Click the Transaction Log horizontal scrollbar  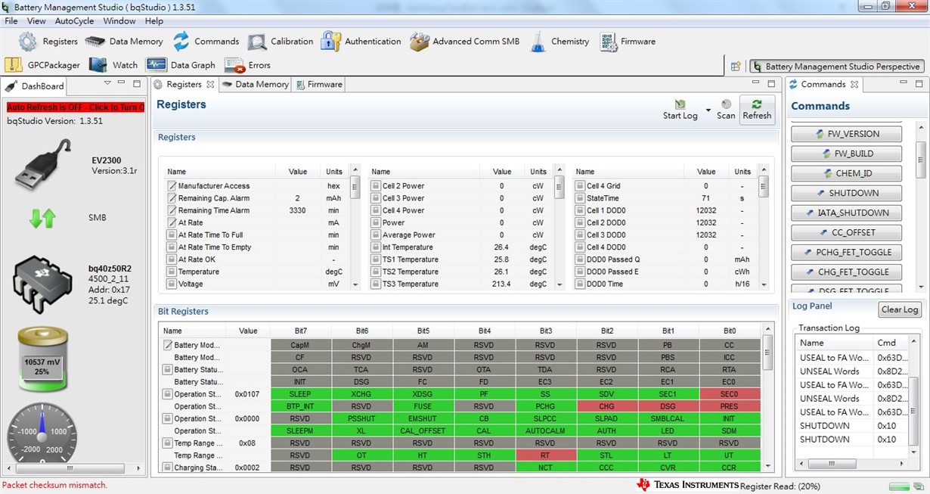(x=851, y=463)
